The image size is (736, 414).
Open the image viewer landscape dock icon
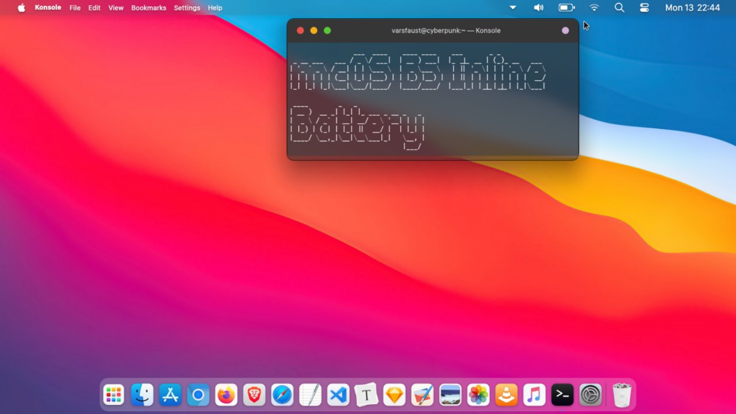(450, 395)
